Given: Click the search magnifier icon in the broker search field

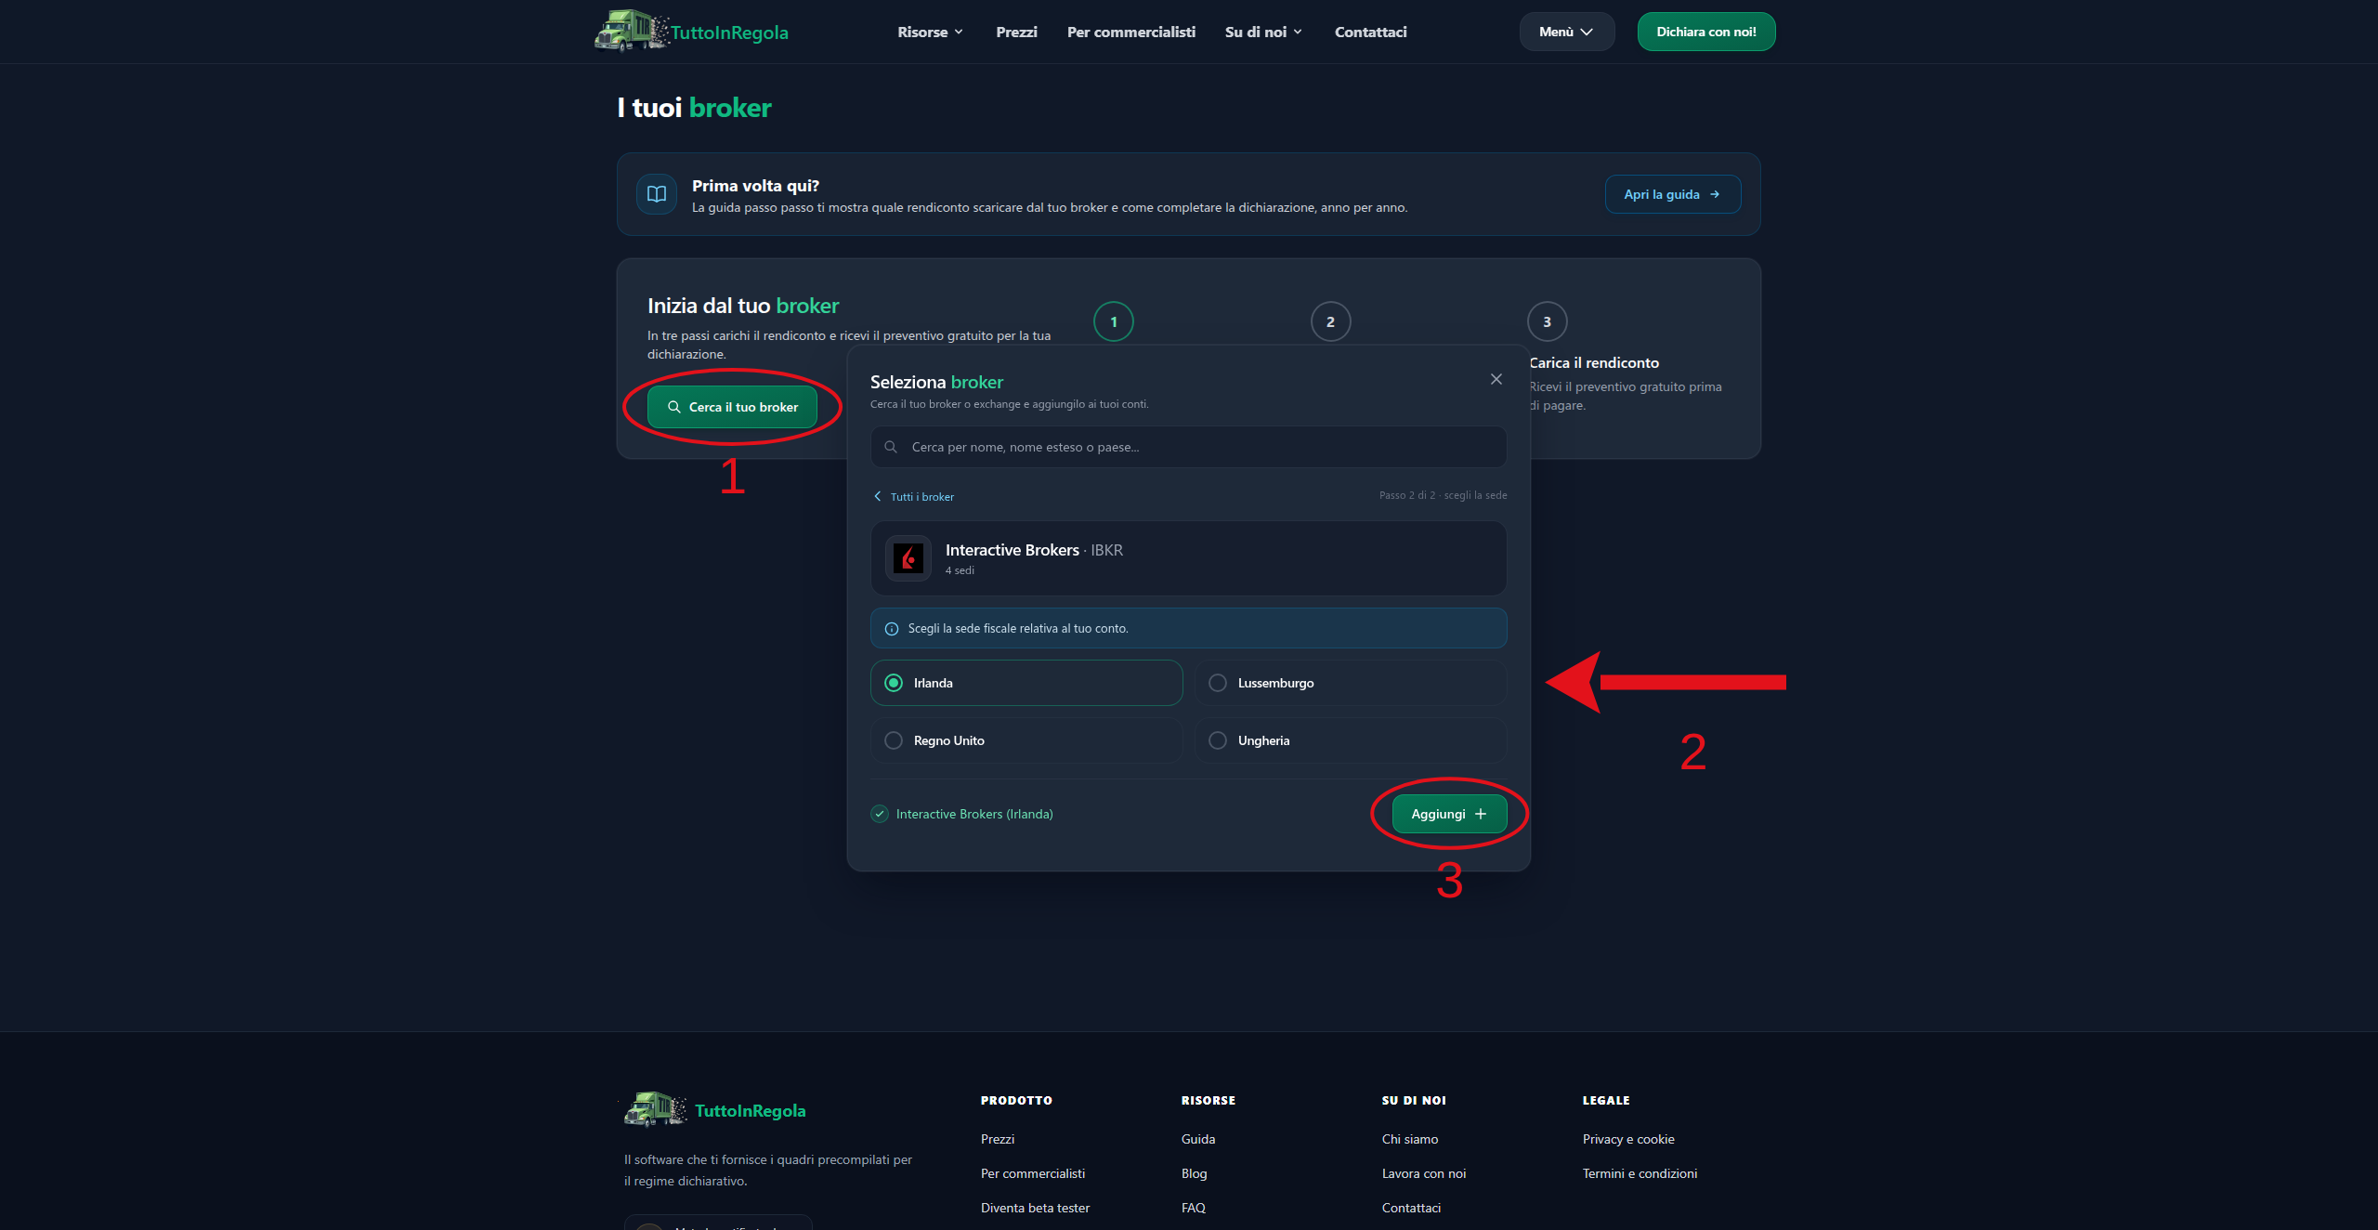Looking at the screenshot, I should coord(891,447).
